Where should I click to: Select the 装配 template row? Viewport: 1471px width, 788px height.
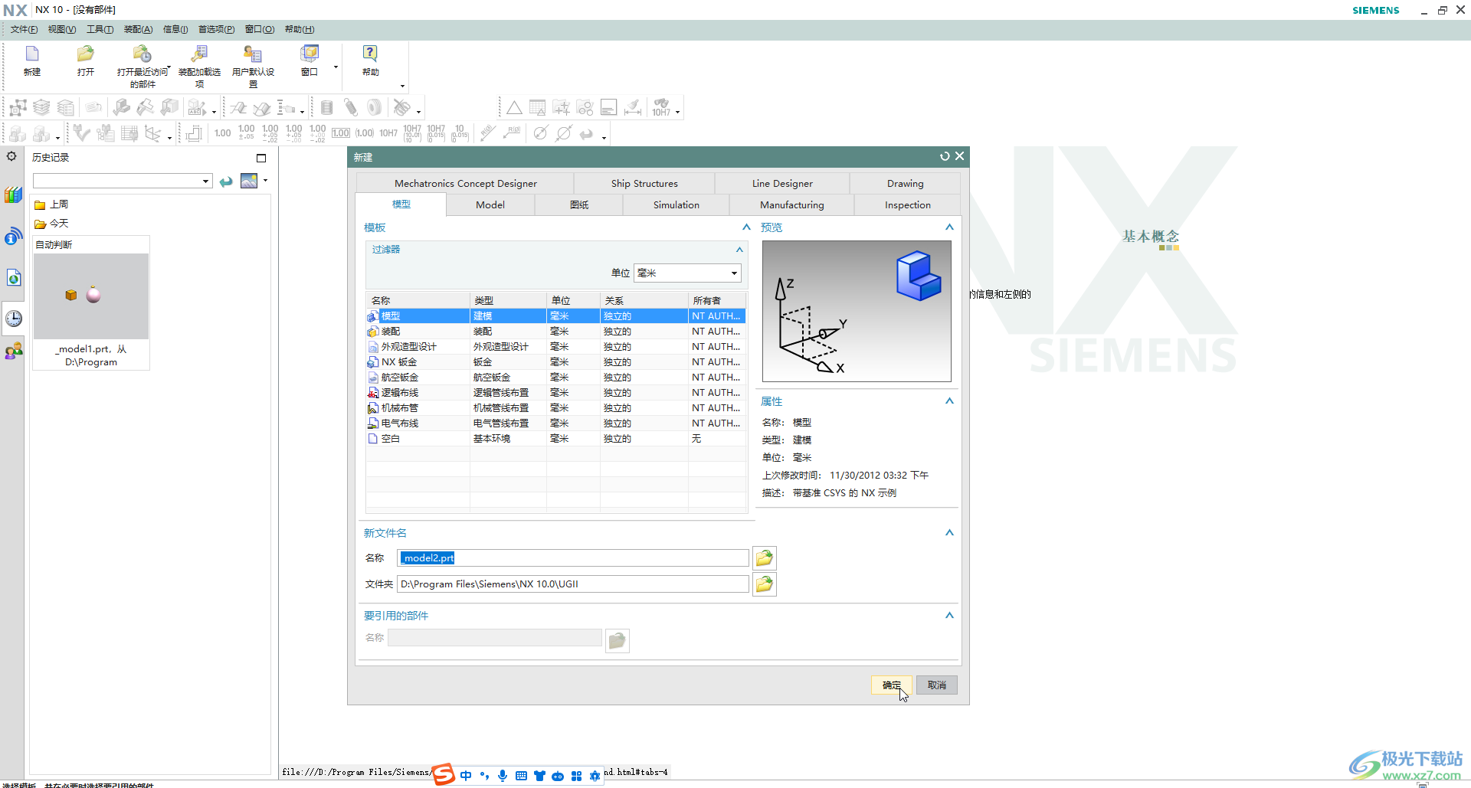(x=555, y=332)
